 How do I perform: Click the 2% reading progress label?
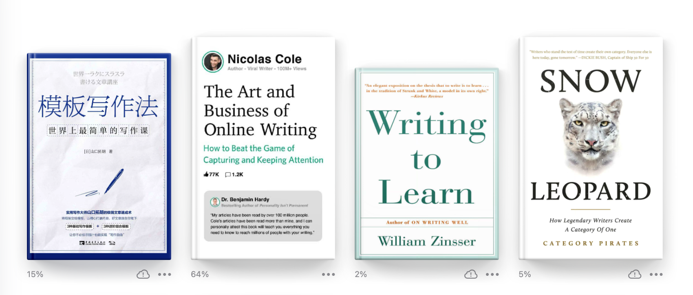(361, 274)
